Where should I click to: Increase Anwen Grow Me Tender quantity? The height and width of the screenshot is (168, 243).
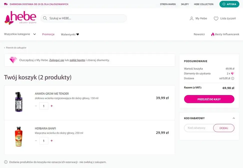(51, 106)
